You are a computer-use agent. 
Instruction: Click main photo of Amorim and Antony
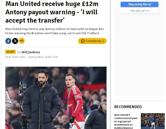(56, 98)
